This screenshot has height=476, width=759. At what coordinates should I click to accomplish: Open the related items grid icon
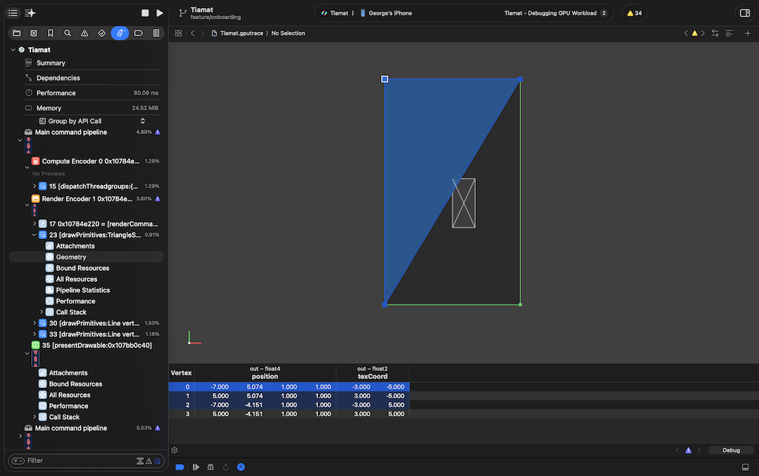point(179,33)
